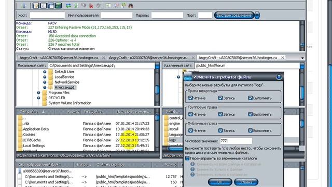Toggle the directory comparison icon
This screenshot has width=332, height=187.
click(x=116, y=6)
